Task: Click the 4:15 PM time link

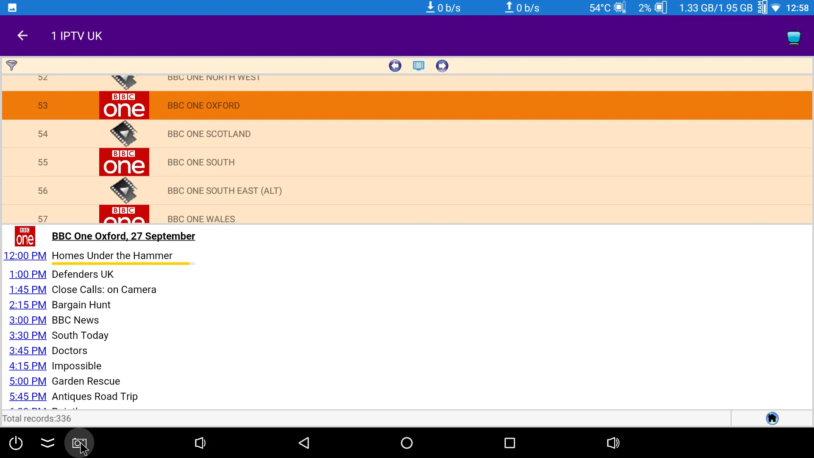Action: click(28, 366)
